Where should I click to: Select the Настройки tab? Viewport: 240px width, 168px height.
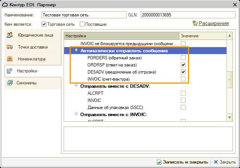click(x=33, y=71)
